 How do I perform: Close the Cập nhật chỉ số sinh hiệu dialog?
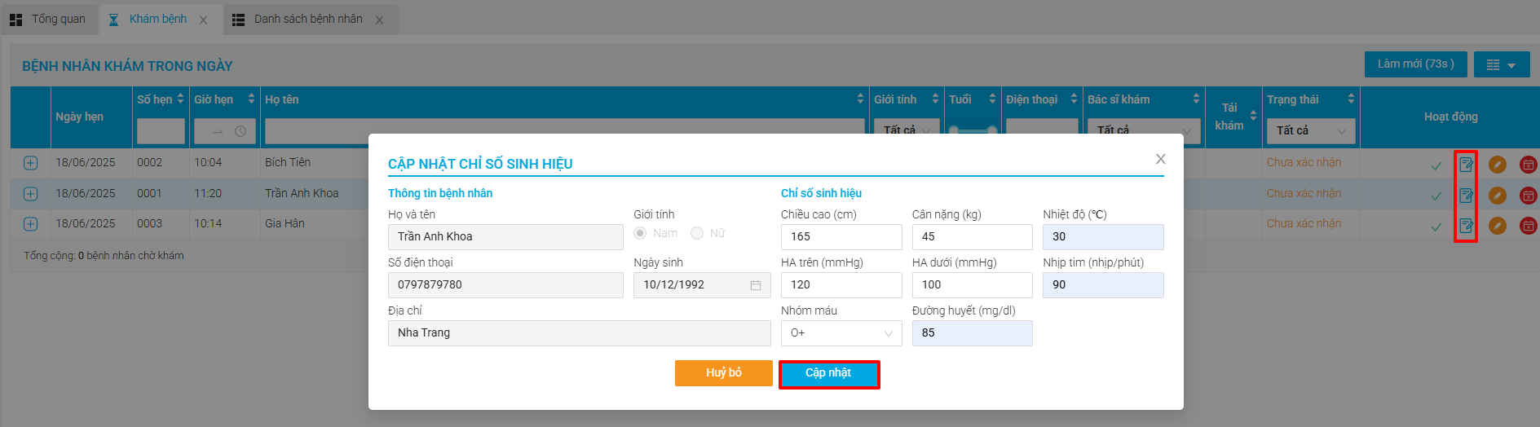click(x=1161, y=159)
